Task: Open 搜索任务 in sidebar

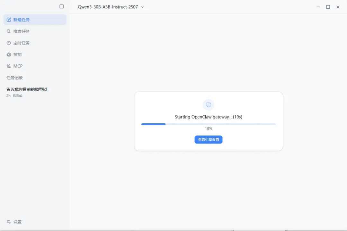Action: point(35,31)
